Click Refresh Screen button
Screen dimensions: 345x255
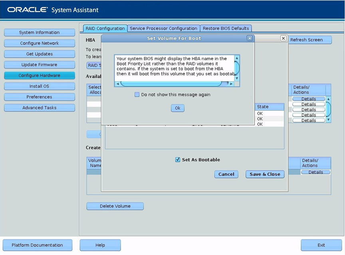(x=309, y=40)
